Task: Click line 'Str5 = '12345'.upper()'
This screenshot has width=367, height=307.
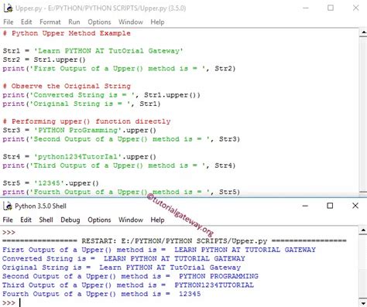Action: (51, 183)
